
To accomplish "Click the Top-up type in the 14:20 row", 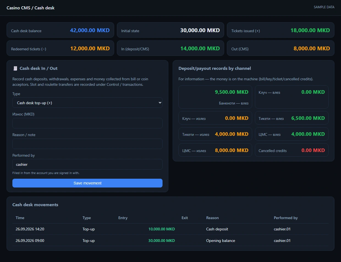I will tap(89, 229).
